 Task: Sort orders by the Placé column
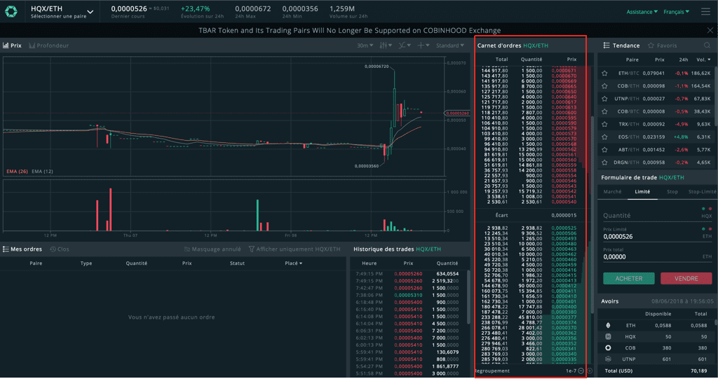click(294, 263)
